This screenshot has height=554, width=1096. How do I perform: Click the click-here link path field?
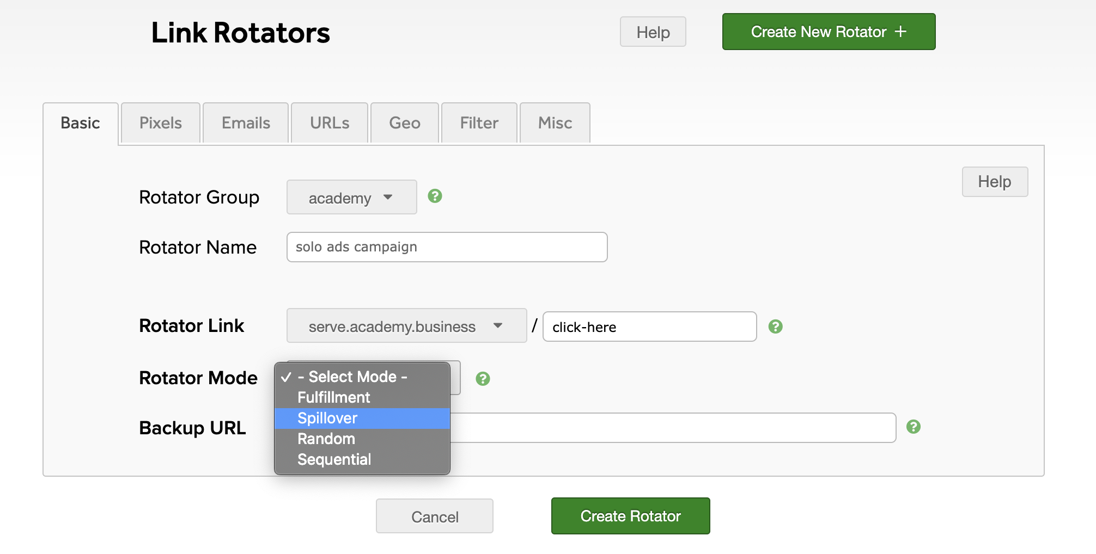[649, 327]
